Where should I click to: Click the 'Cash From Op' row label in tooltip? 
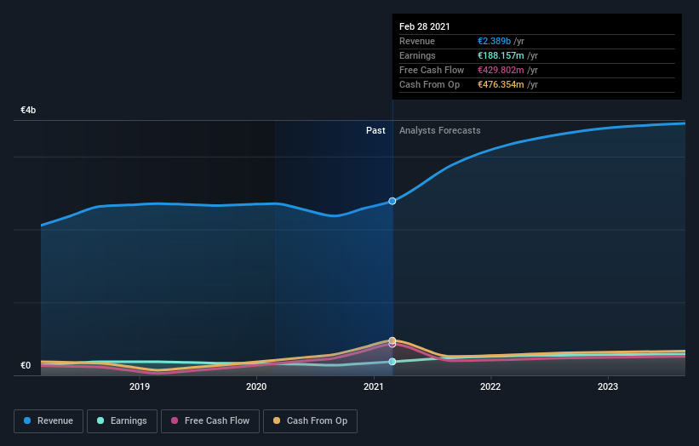coord(429,84)
